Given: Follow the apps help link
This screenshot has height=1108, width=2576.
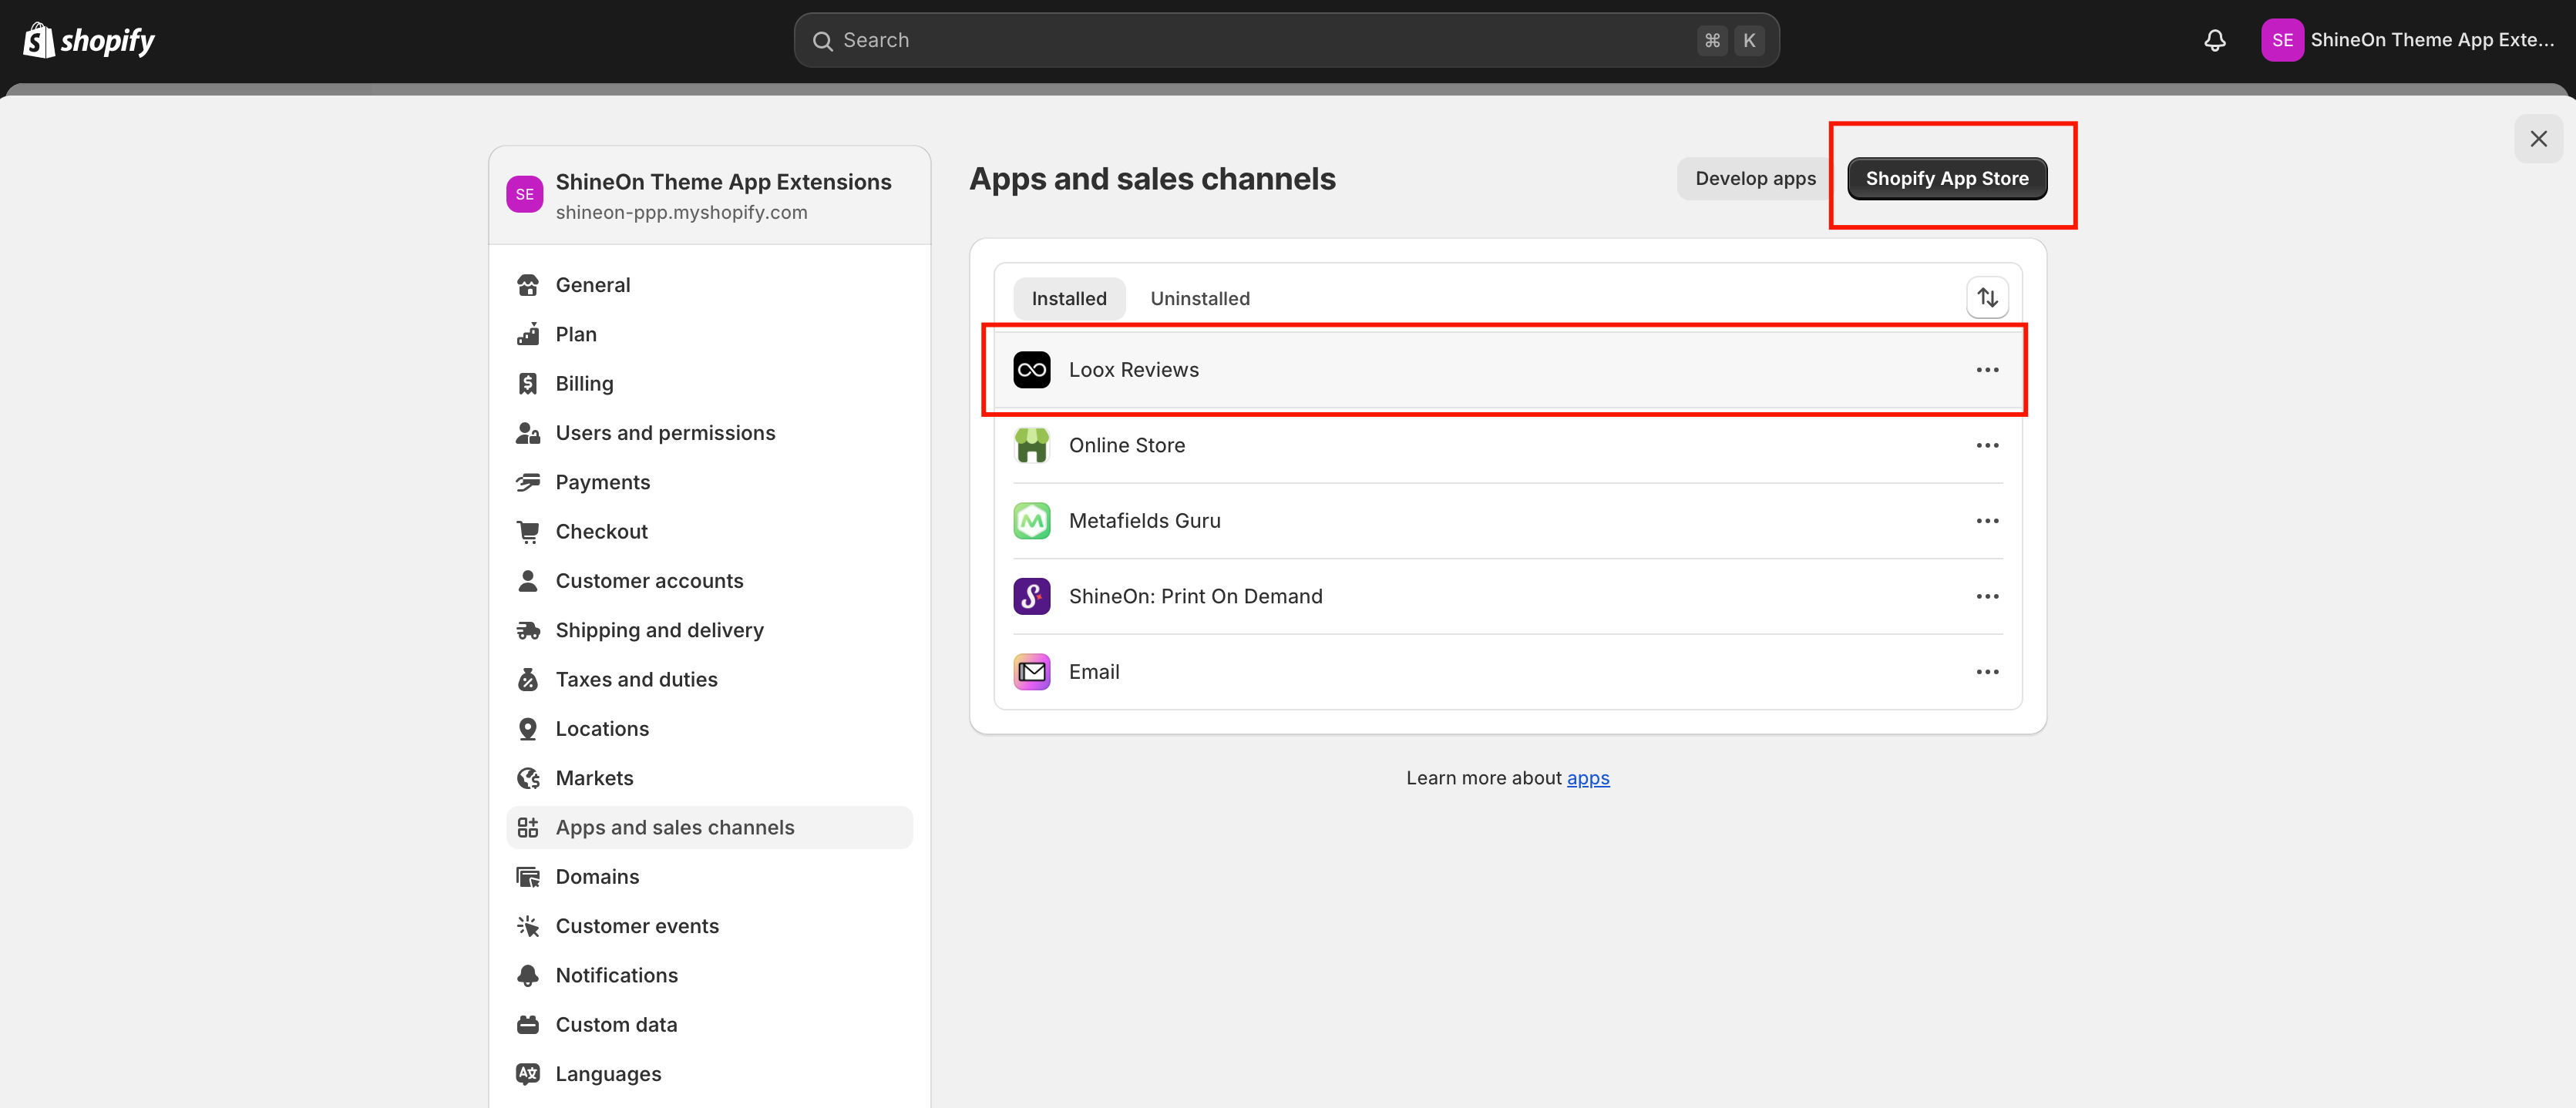Looking at the screenshot, I should [x=1588, y=778].
